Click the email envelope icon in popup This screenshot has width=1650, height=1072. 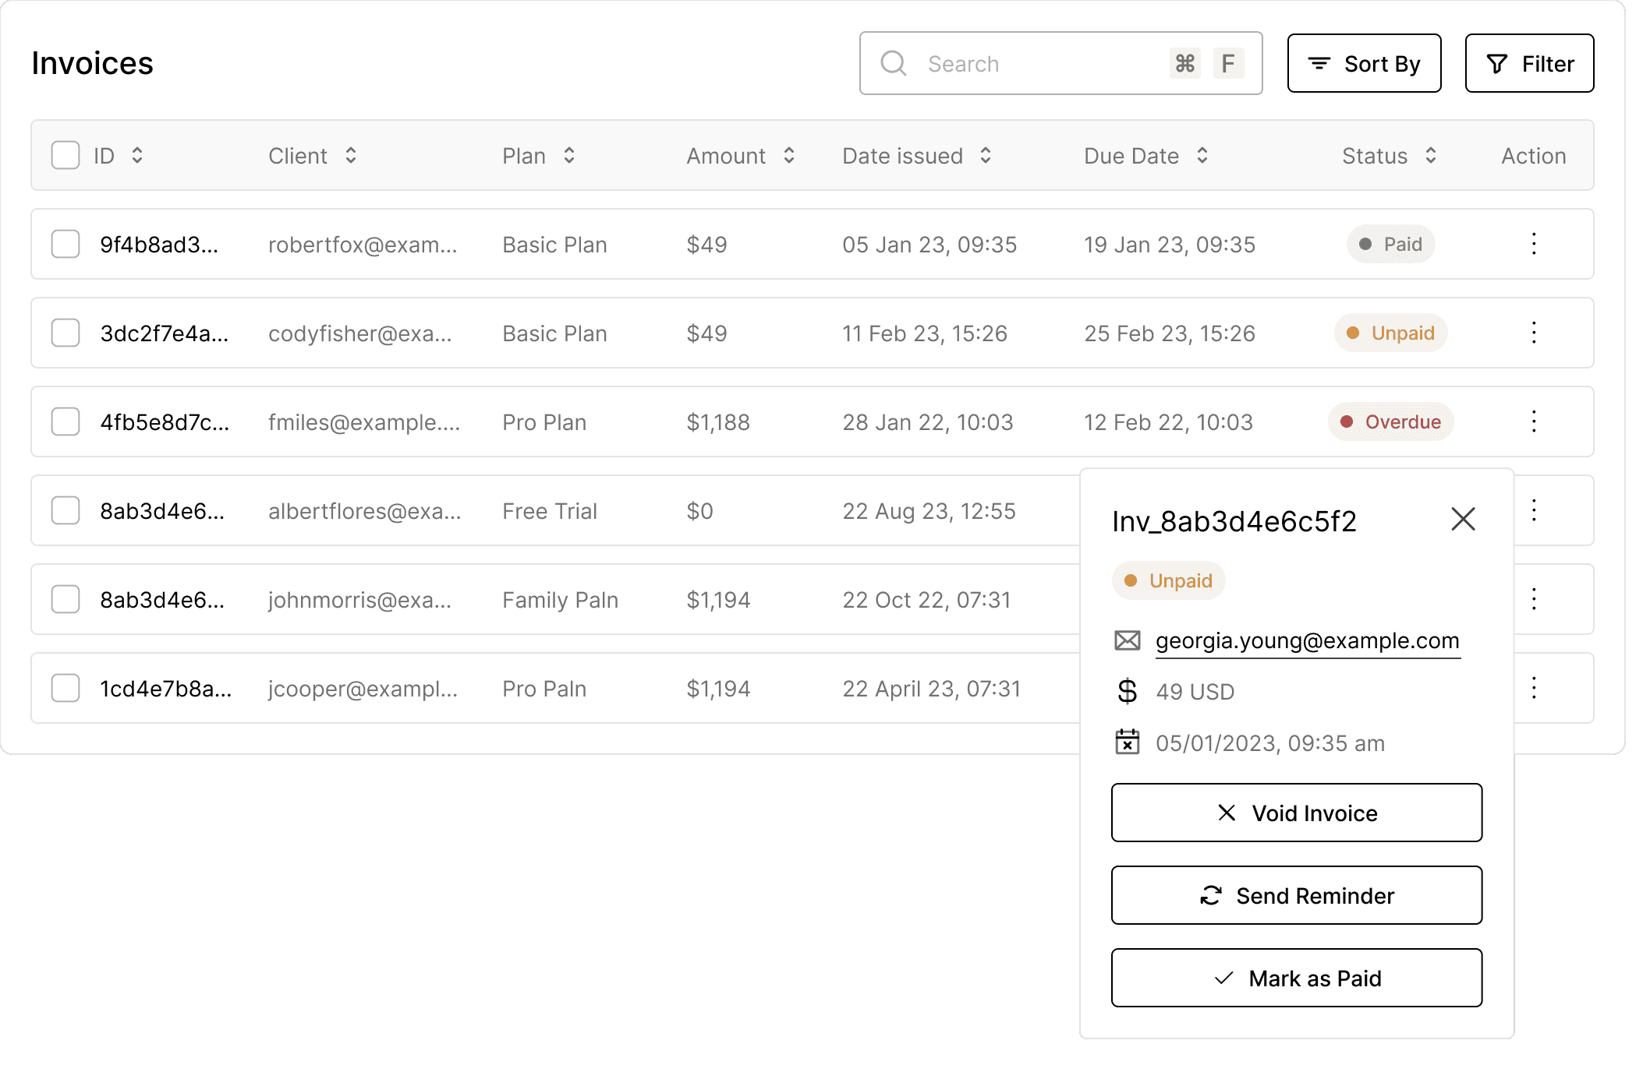(1127, 640)
